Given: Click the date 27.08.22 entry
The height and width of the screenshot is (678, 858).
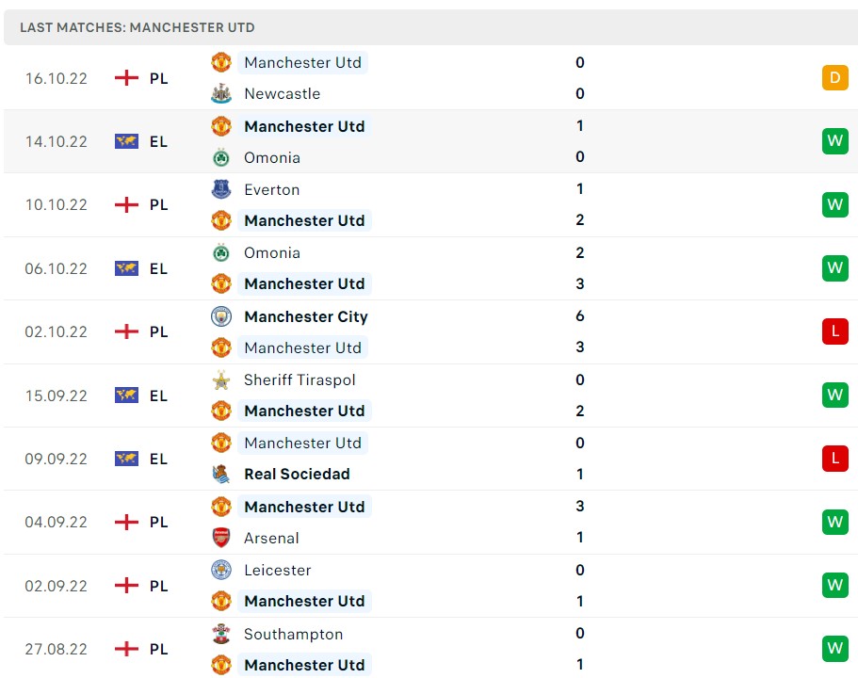Looking at the screenshot, I should [57, 649].
